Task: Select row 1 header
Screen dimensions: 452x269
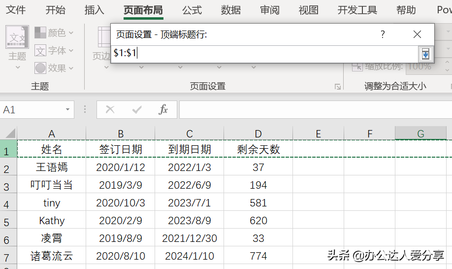Action: tap(8, 149)
